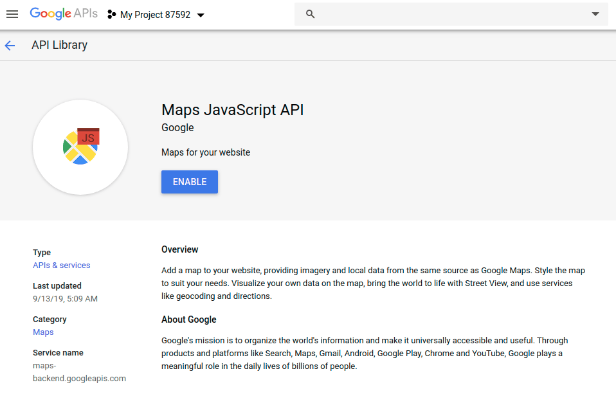Click the search magnifier icon
The image size is (616, 396).
pyautogui.click(x=311, y=14)
